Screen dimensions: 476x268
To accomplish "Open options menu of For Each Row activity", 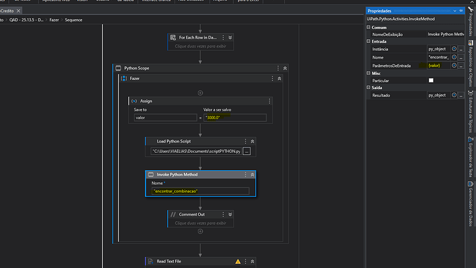I will (x=223, y=37).
